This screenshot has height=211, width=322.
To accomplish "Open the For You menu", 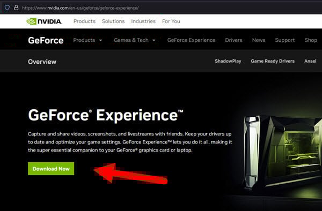I will click(171, 21).
